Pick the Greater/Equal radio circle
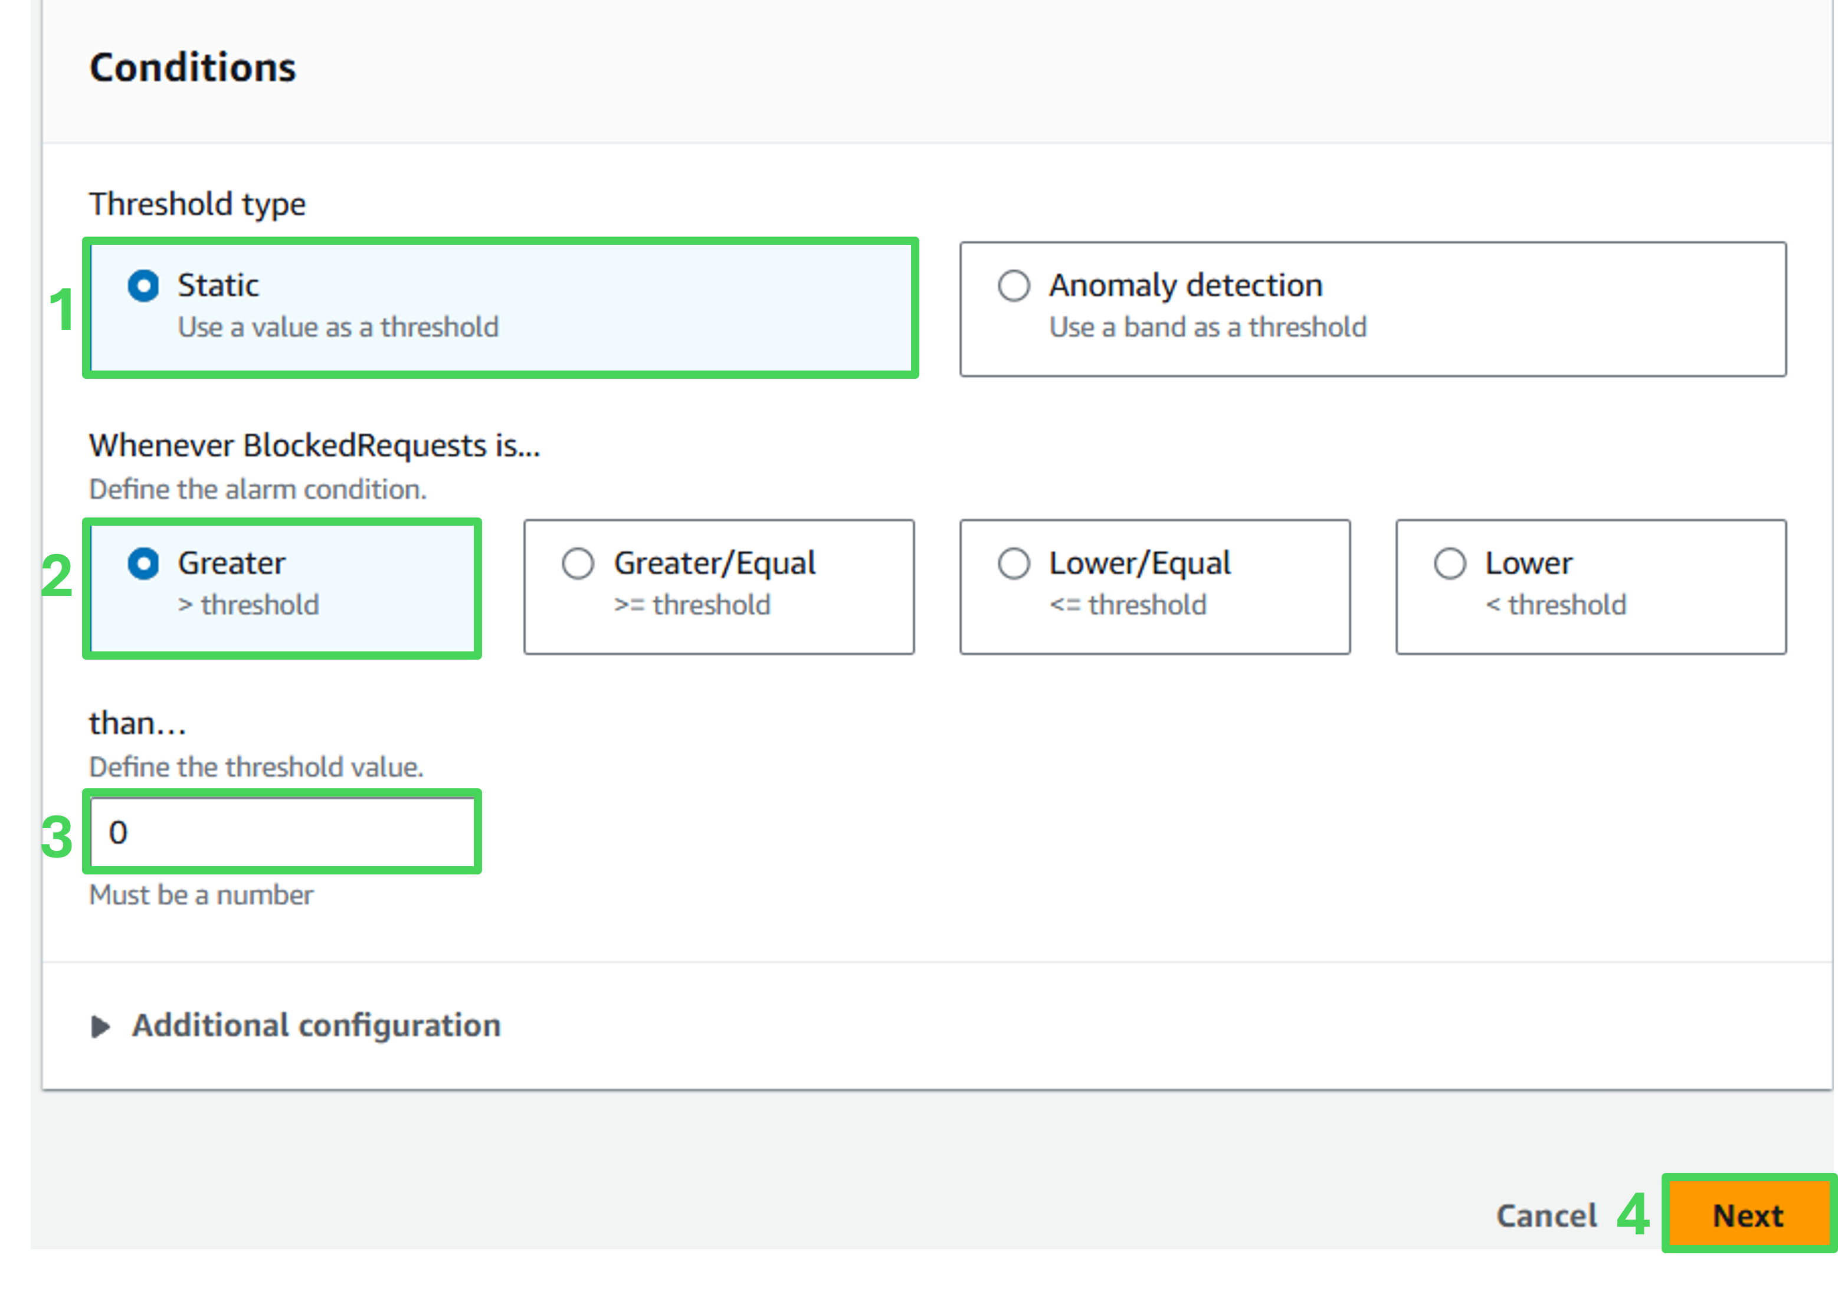This screenshot has height=1291, width=1838. coord(578,563)
